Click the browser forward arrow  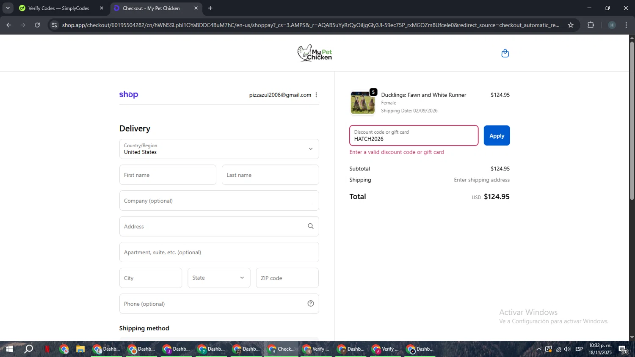pyautogui.click(x=23, y=25)
